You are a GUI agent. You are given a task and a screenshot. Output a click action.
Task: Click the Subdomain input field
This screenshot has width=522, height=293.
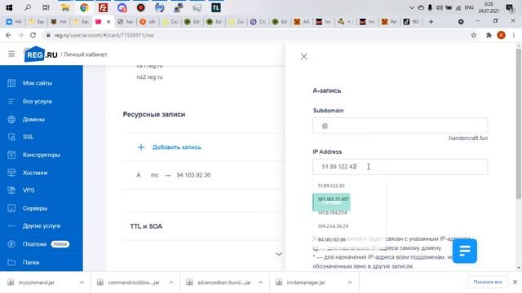[x=400, y=125]
